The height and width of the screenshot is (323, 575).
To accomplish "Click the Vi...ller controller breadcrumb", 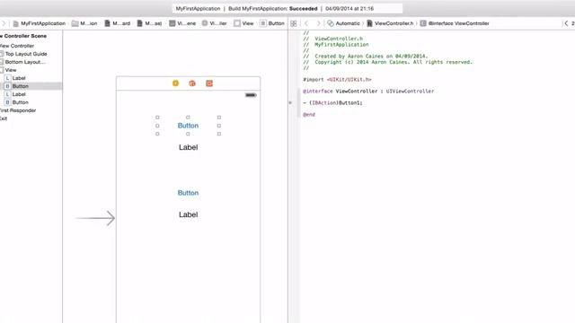I will (214, 23).
